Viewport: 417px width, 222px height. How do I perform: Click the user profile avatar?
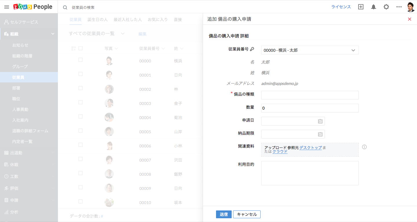(x=411, y=7)
